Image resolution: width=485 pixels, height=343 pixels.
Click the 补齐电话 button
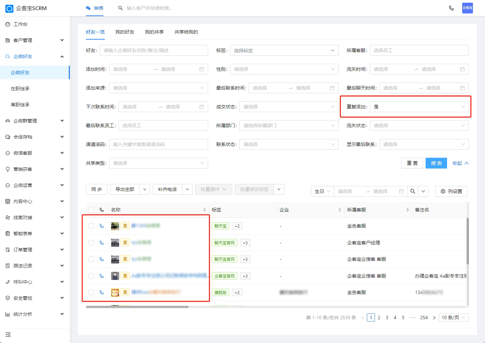(x=167, y=189)
